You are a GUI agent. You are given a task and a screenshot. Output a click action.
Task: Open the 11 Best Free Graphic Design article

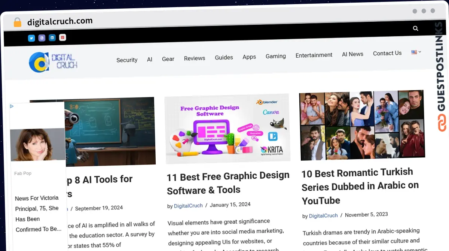pyautogui.click(x=228, y=183)
